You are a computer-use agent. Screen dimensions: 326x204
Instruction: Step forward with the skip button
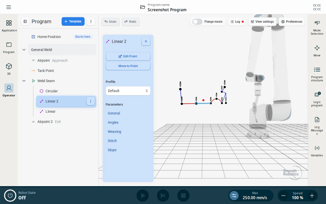click(x=163, y=196)
